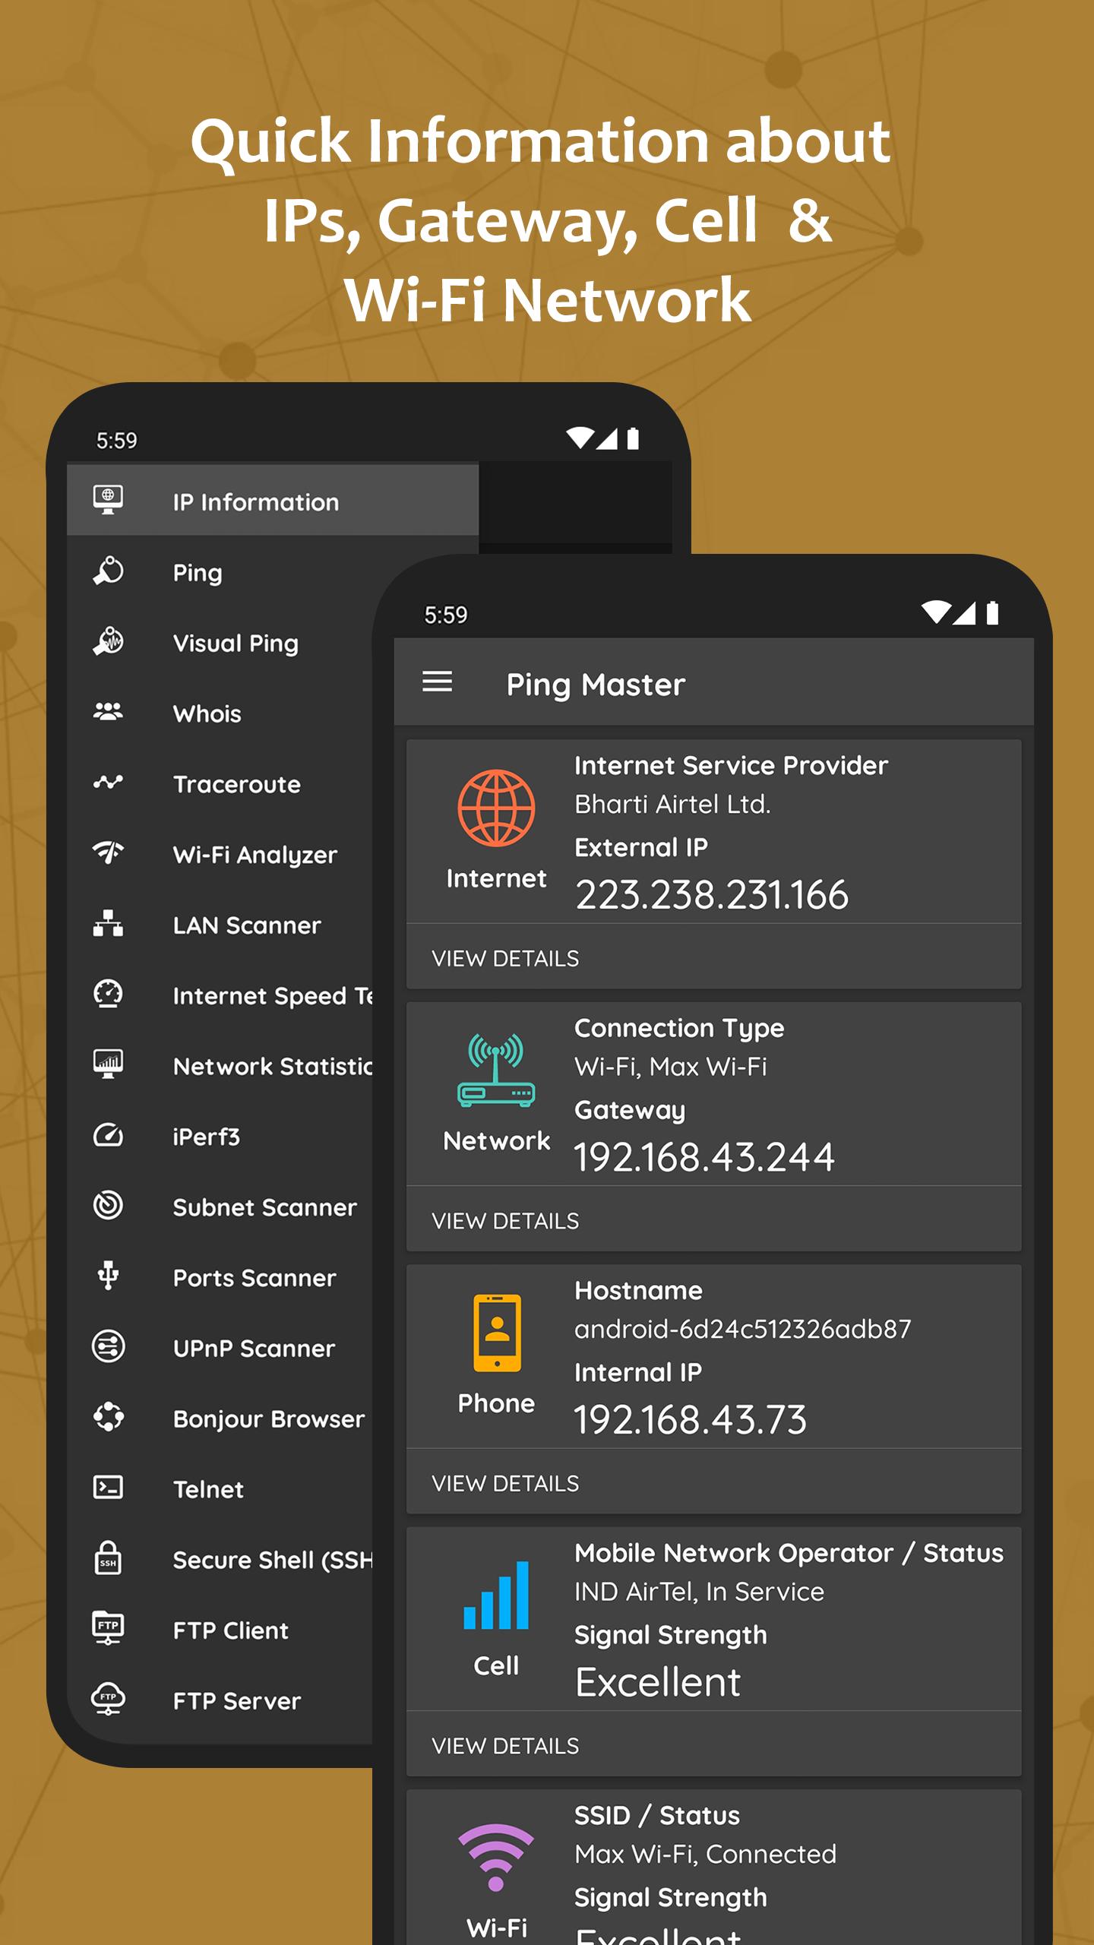
Task: Open the hamburger navigation menu
Action: 437,682
